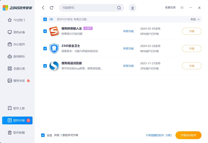Click the 2024-03-26发布 date
The width and height of the screenshot is (208, 143).
point(150,46)
